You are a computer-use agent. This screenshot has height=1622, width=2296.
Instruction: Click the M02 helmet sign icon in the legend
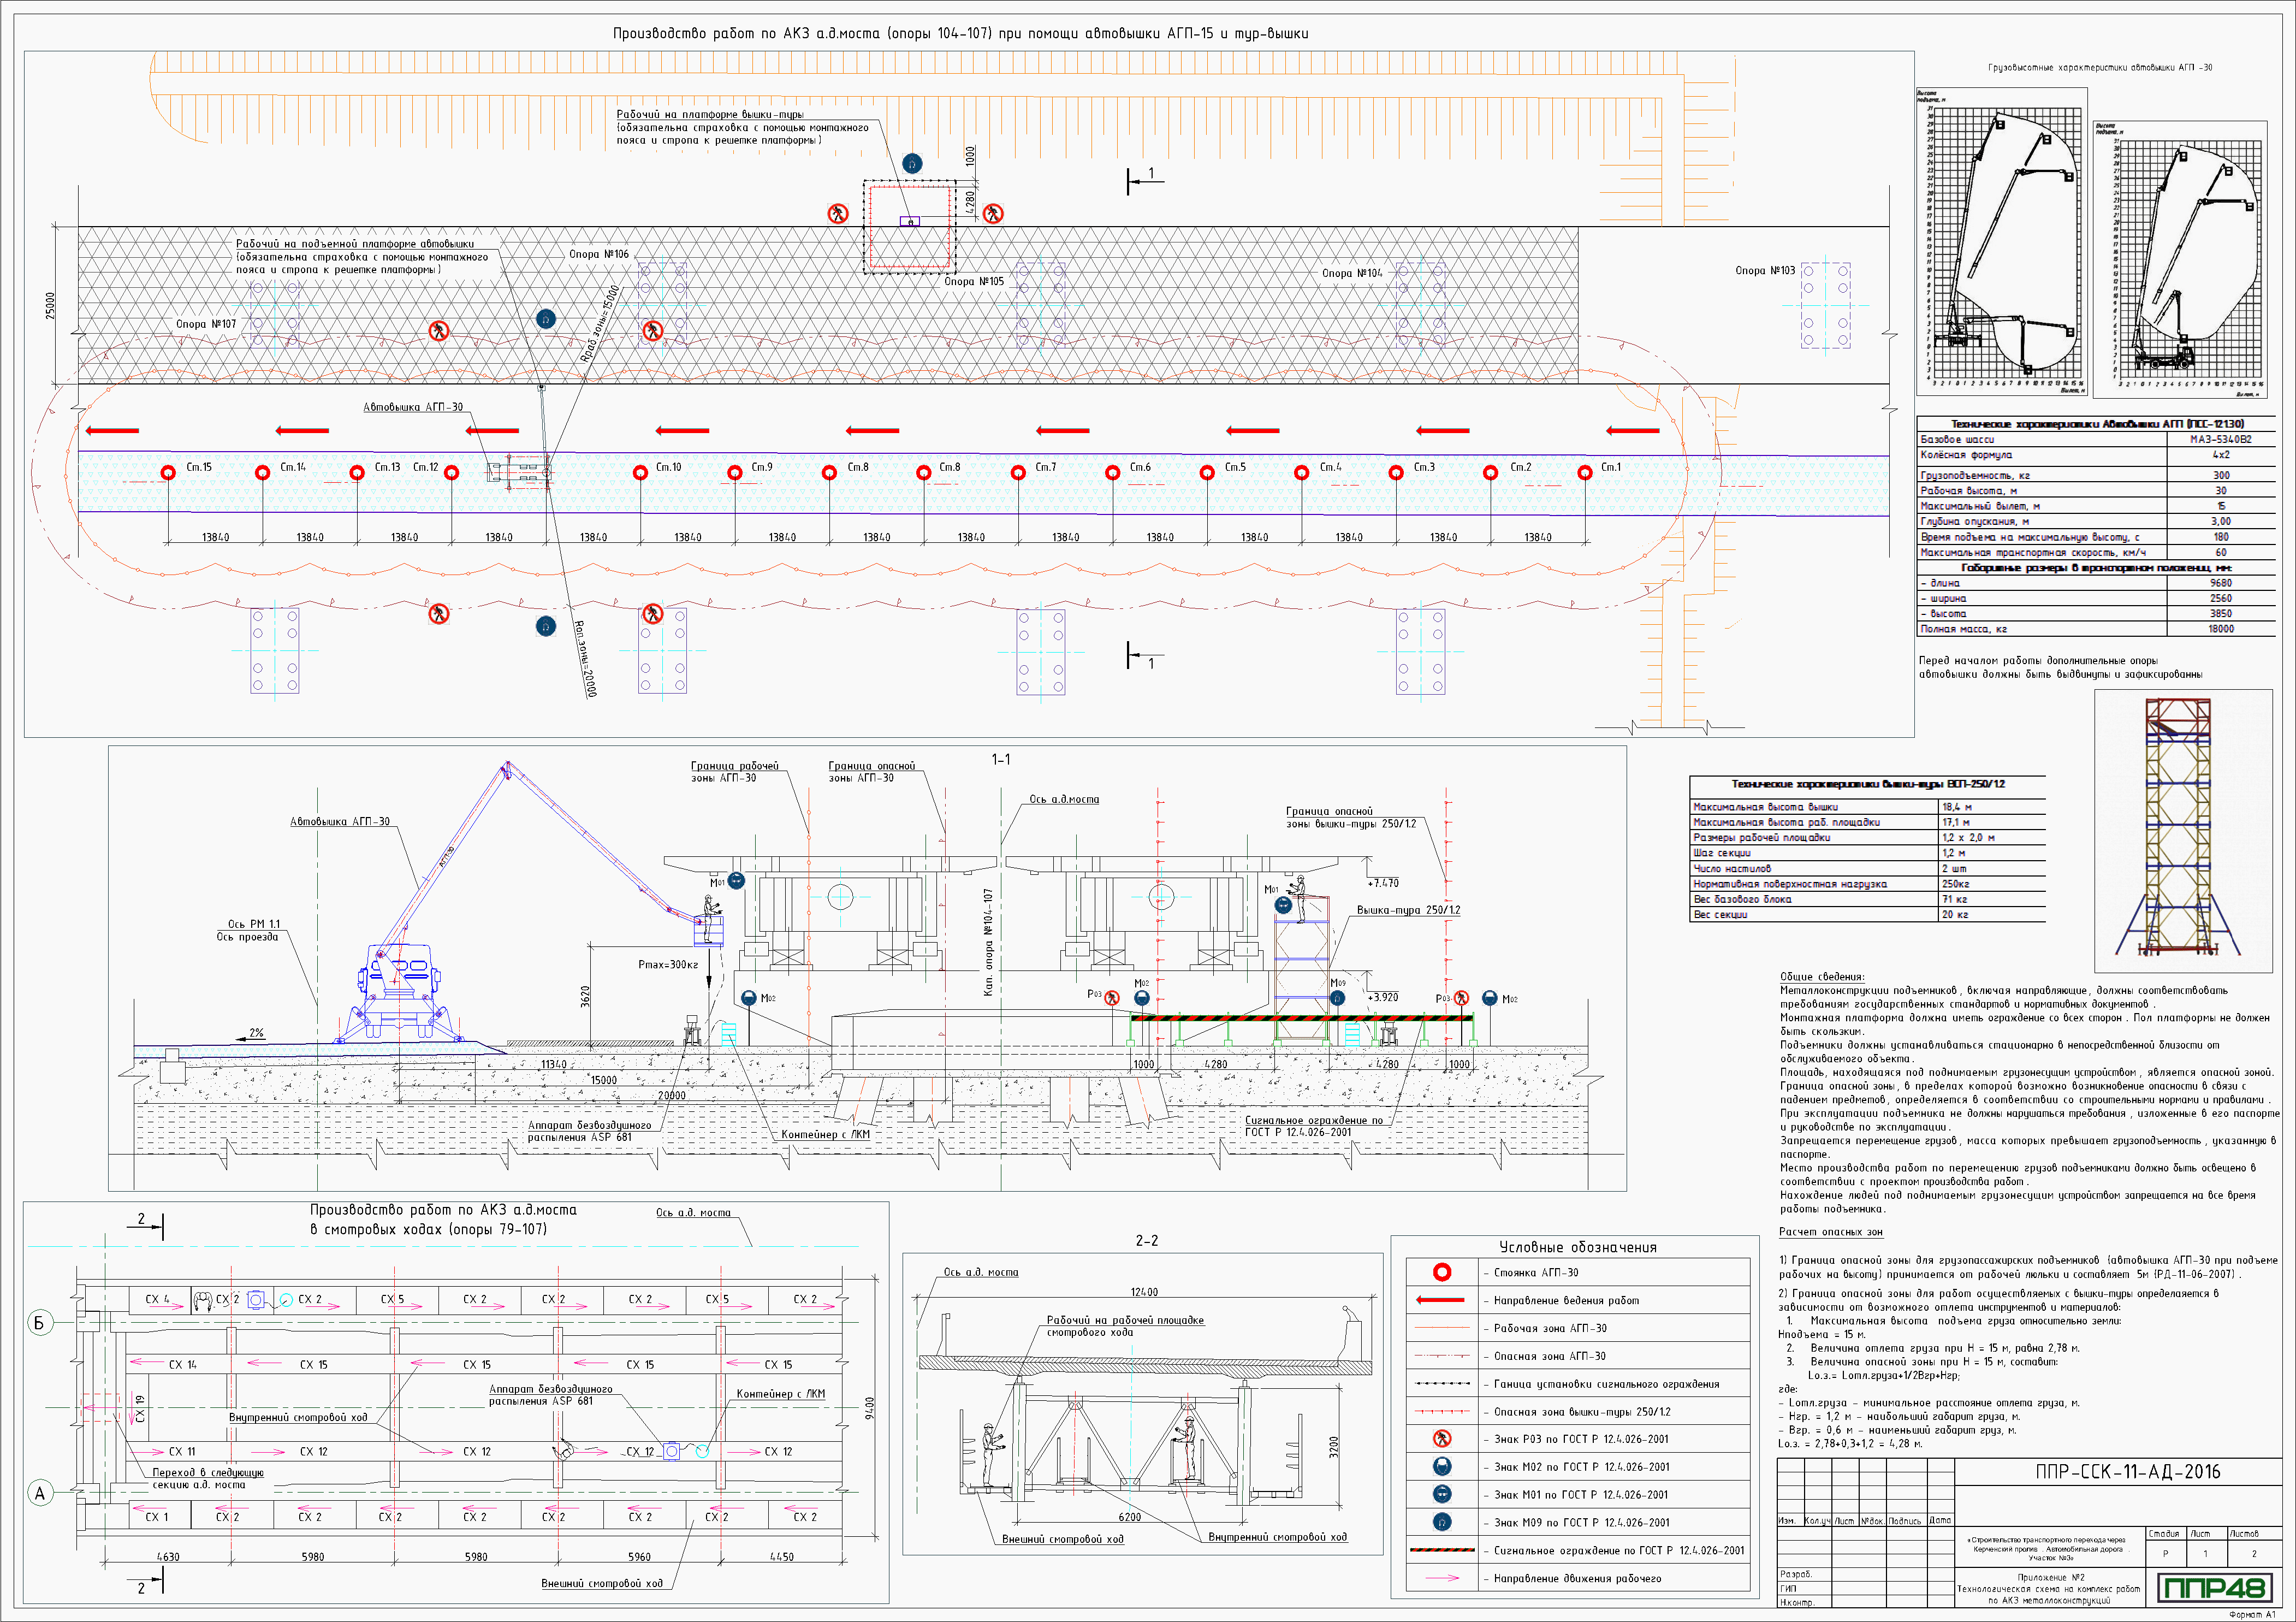1441,1467
